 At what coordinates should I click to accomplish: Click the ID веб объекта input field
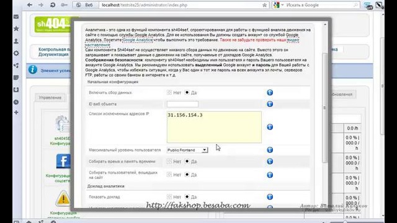pyautogui.click(x=182, y=104)
